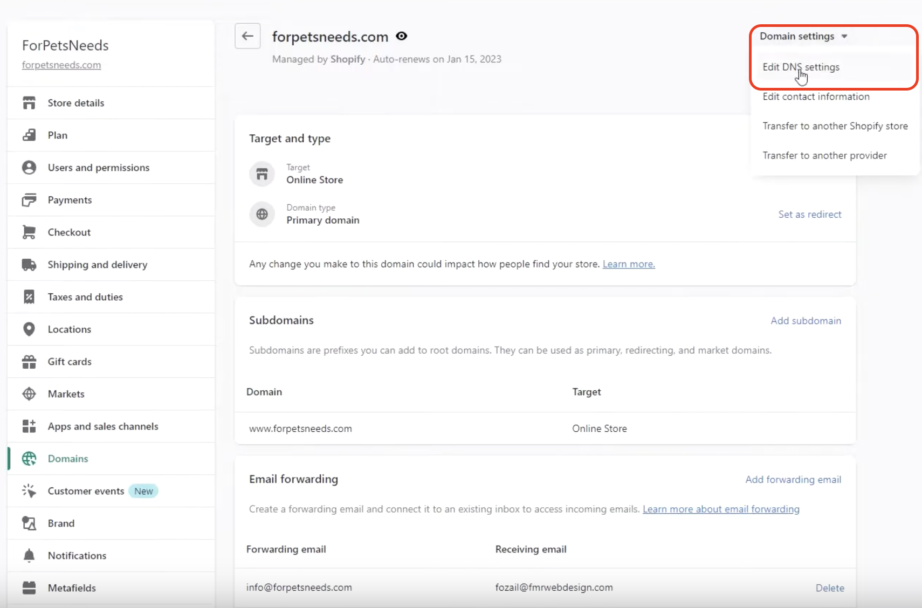Open Markets settings
Viewport: 922px width, 608px height.
[111, 394]
